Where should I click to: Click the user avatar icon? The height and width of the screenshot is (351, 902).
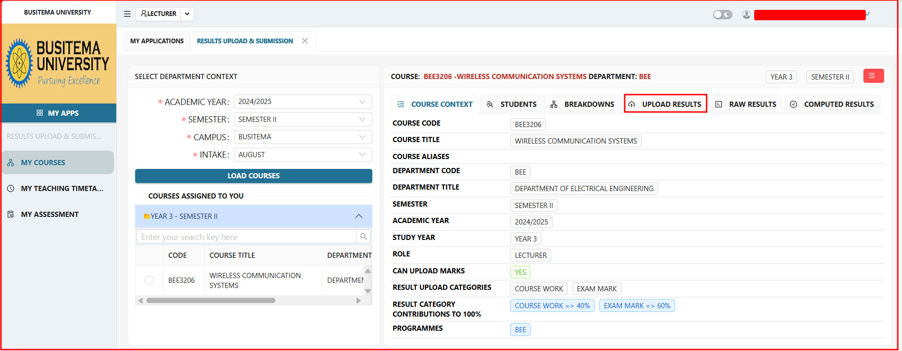tap(747, 15)
